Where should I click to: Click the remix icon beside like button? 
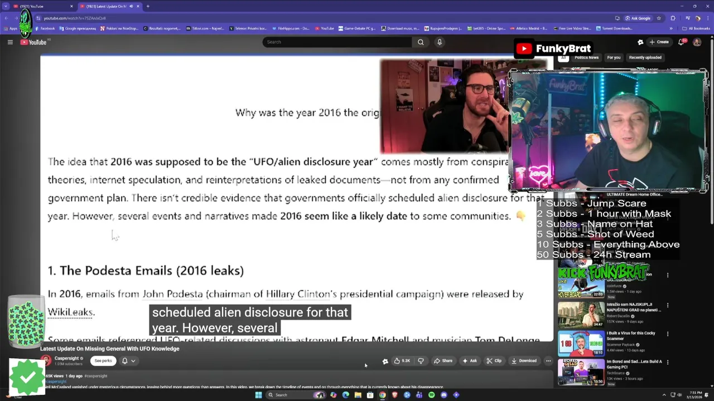385,361
